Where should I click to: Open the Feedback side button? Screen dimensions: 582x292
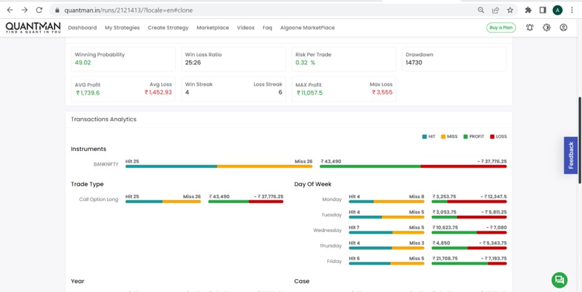pyautogui.click(x=570, y=155)
